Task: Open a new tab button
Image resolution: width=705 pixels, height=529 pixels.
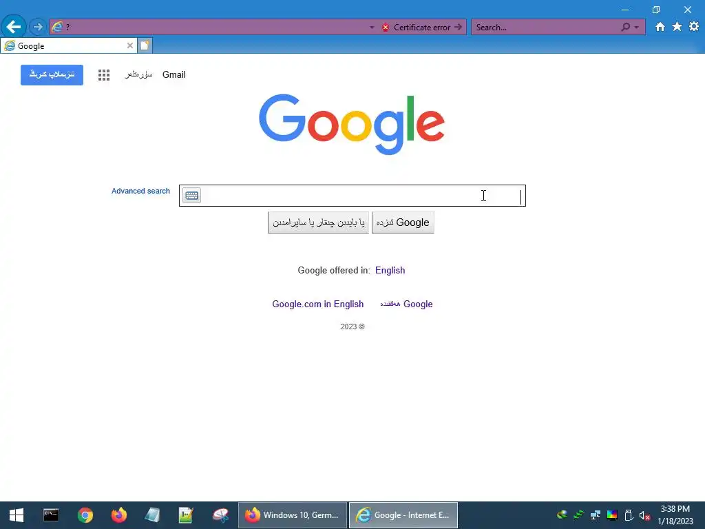Action: click(x=145, y=45)
